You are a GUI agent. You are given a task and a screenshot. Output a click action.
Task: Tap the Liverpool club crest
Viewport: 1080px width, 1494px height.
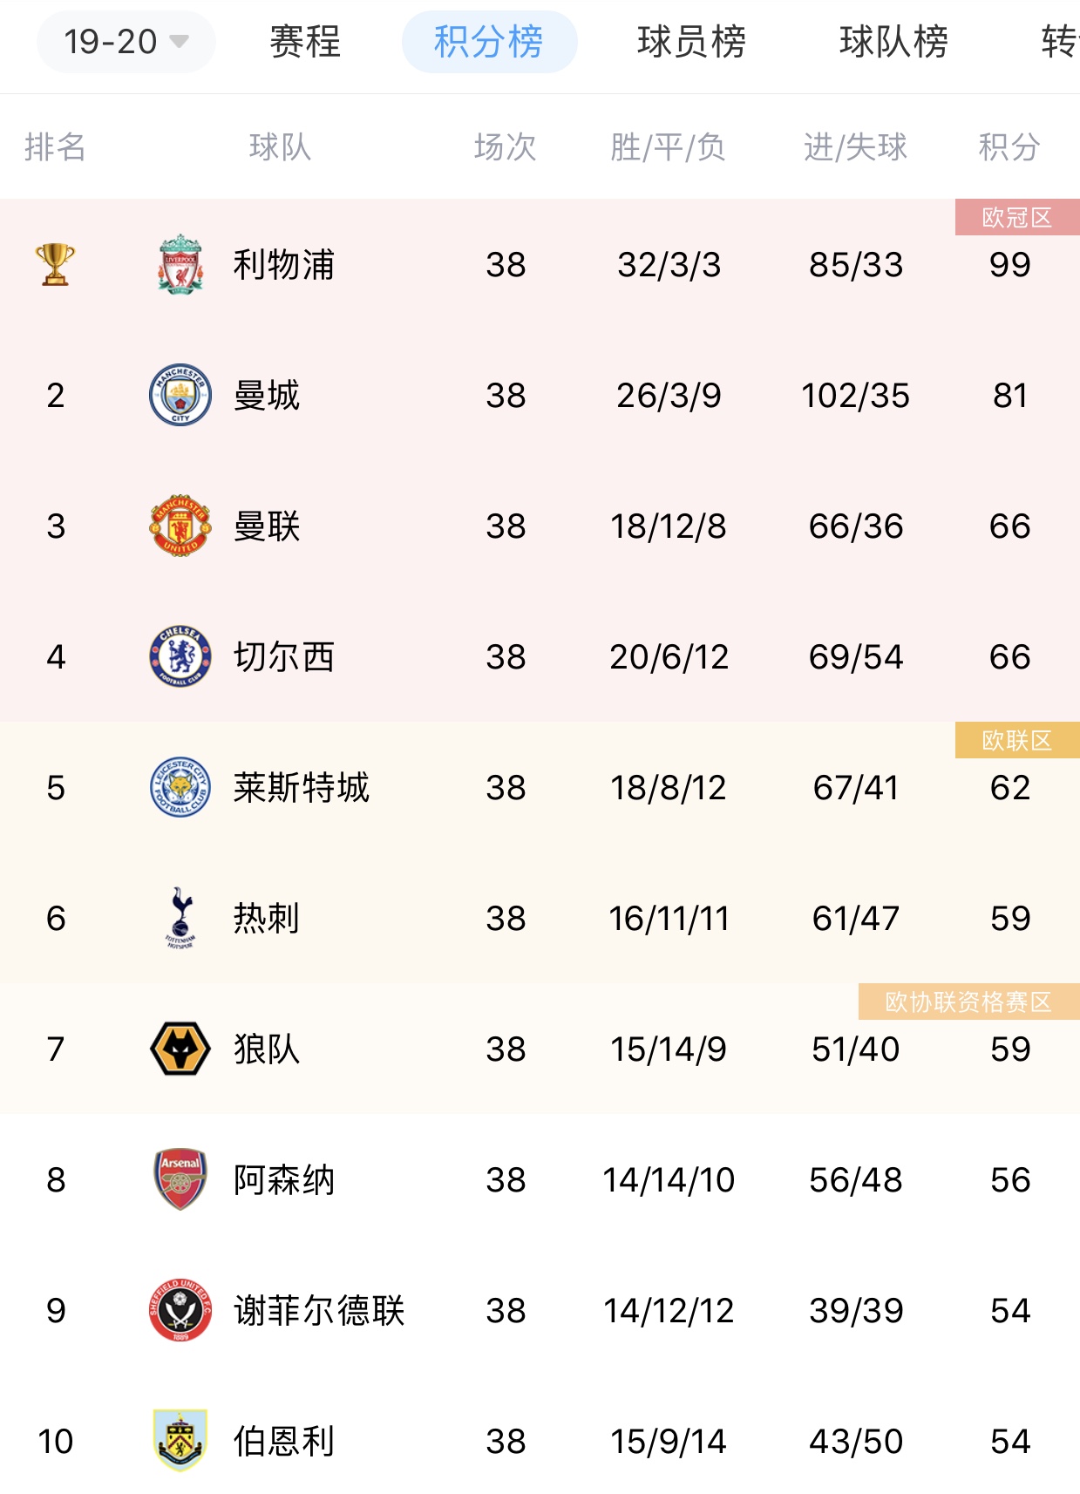(x=180, y=264)
